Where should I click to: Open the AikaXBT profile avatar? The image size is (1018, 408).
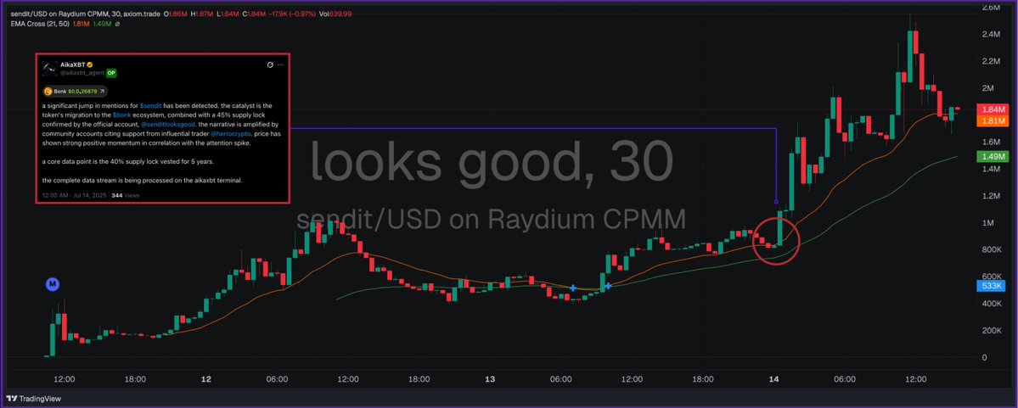point(48,69)
